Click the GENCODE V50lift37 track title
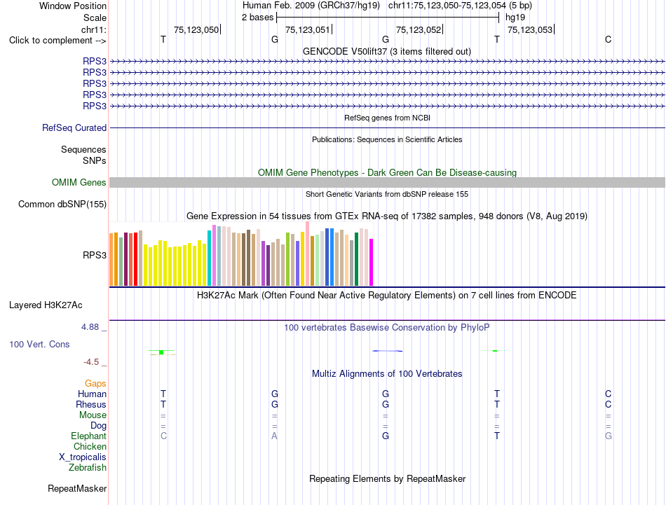 (387, 51)
